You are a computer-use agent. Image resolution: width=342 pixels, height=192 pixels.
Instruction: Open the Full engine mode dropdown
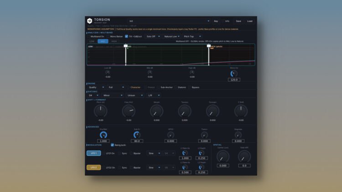point(116,87)
